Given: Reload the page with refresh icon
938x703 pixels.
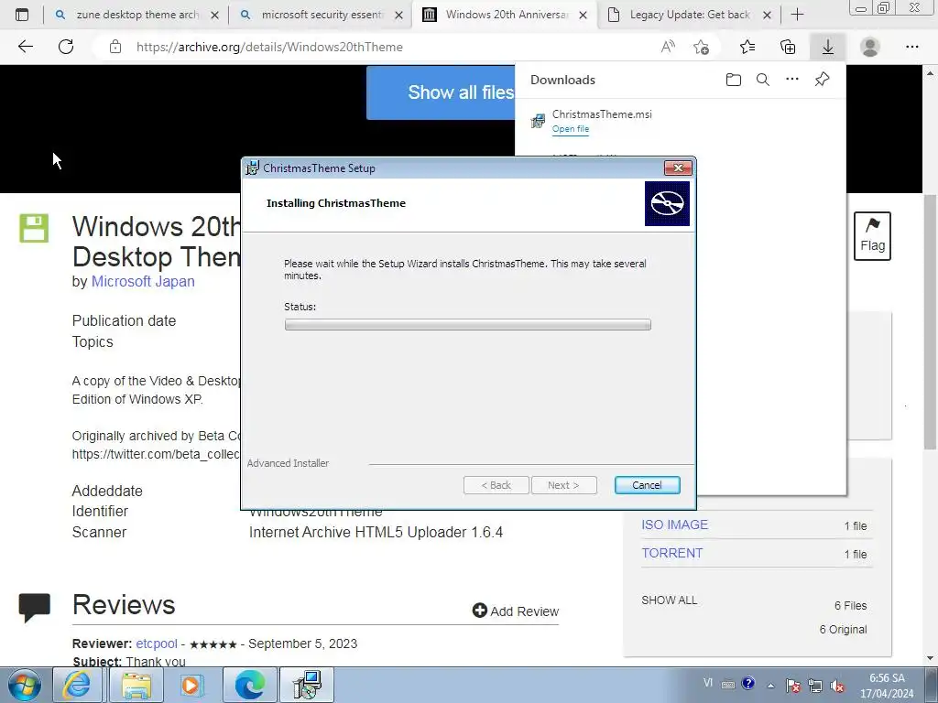Looking at the screenshot, I should [66, 47].
